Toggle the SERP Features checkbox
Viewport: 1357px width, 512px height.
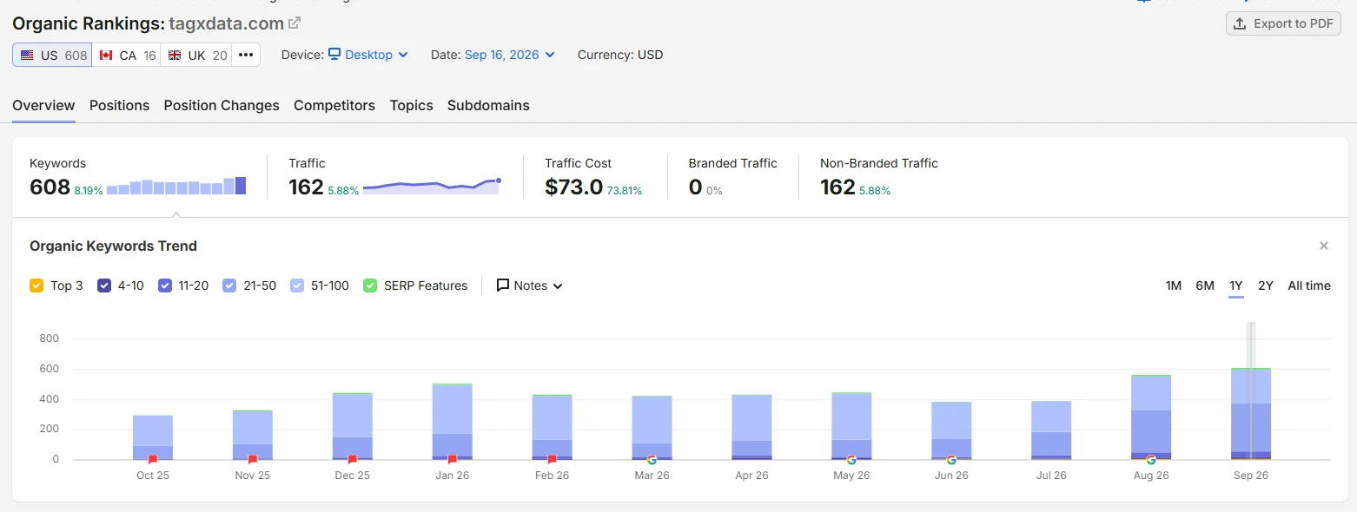point(370,286)
